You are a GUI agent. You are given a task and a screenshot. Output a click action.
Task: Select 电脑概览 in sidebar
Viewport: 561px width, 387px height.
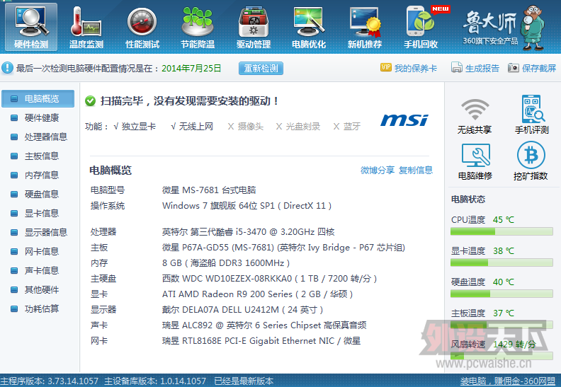pyautogui.click(x=38, y=98)
